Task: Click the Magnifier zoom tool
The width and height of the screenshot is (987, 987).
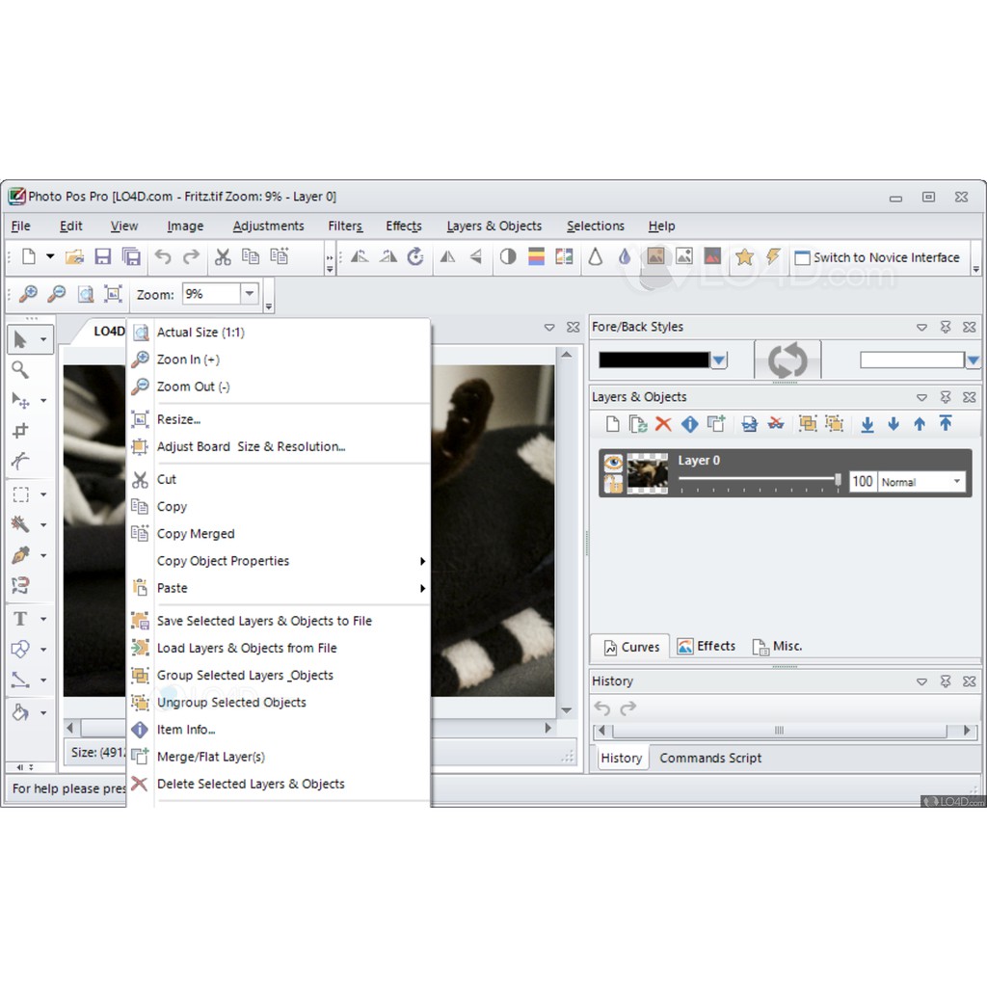Action: 19,369
